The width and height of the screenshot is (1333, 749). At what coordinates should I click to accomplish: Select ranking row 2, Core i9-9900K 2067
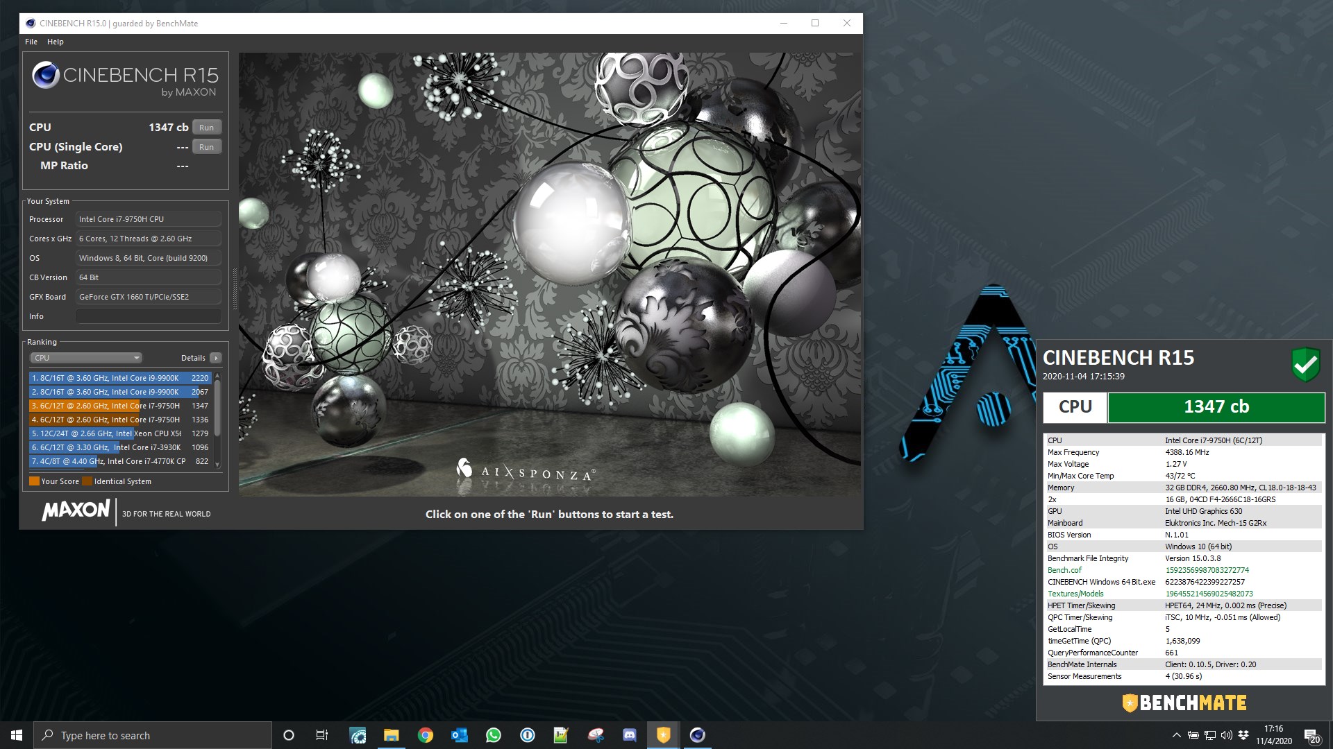119,392
